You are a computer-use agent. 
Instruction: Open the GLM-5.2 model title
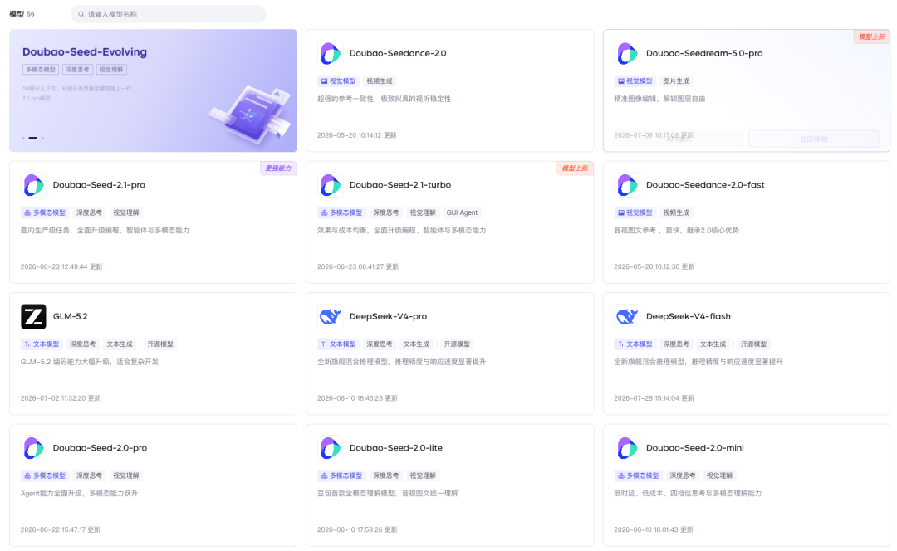click(71, 316)
